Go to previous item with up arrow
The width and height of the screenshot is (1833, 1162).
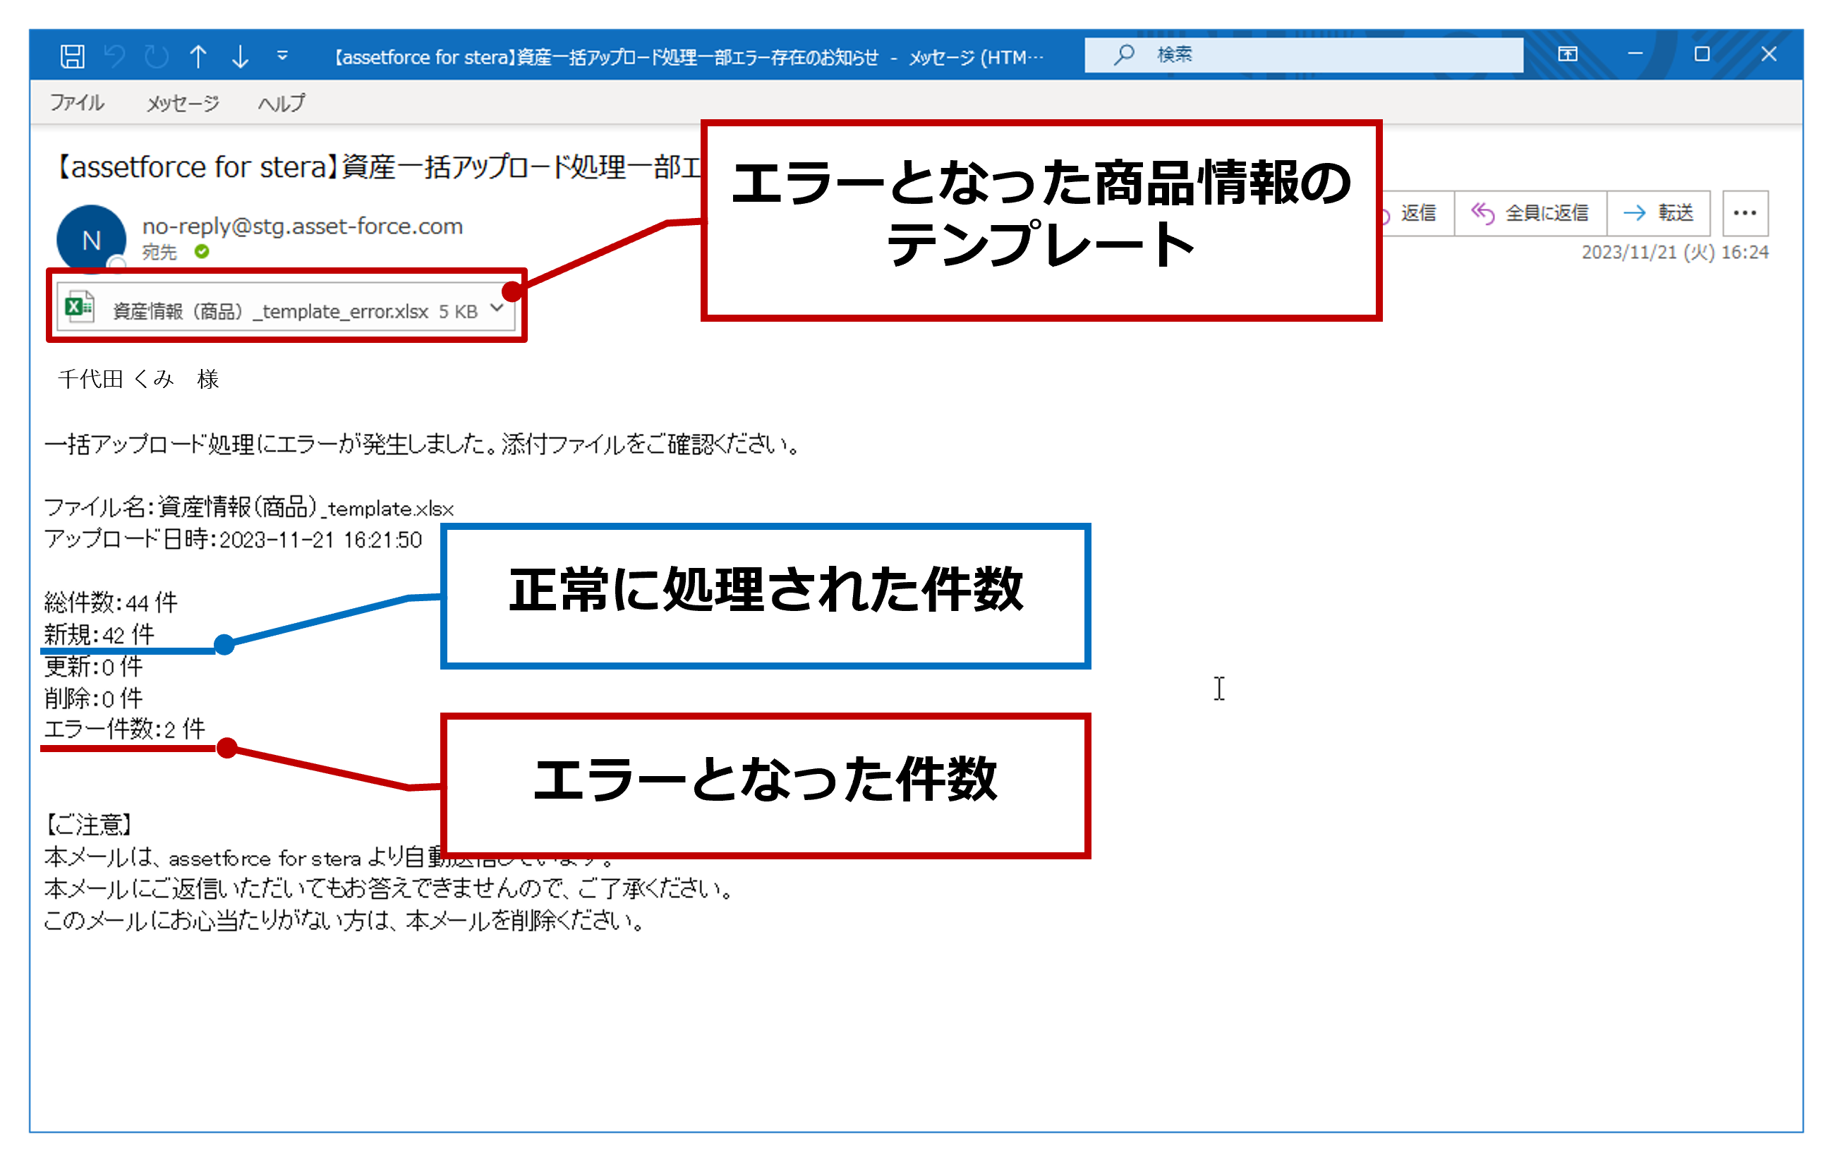(x=198, y=56)
